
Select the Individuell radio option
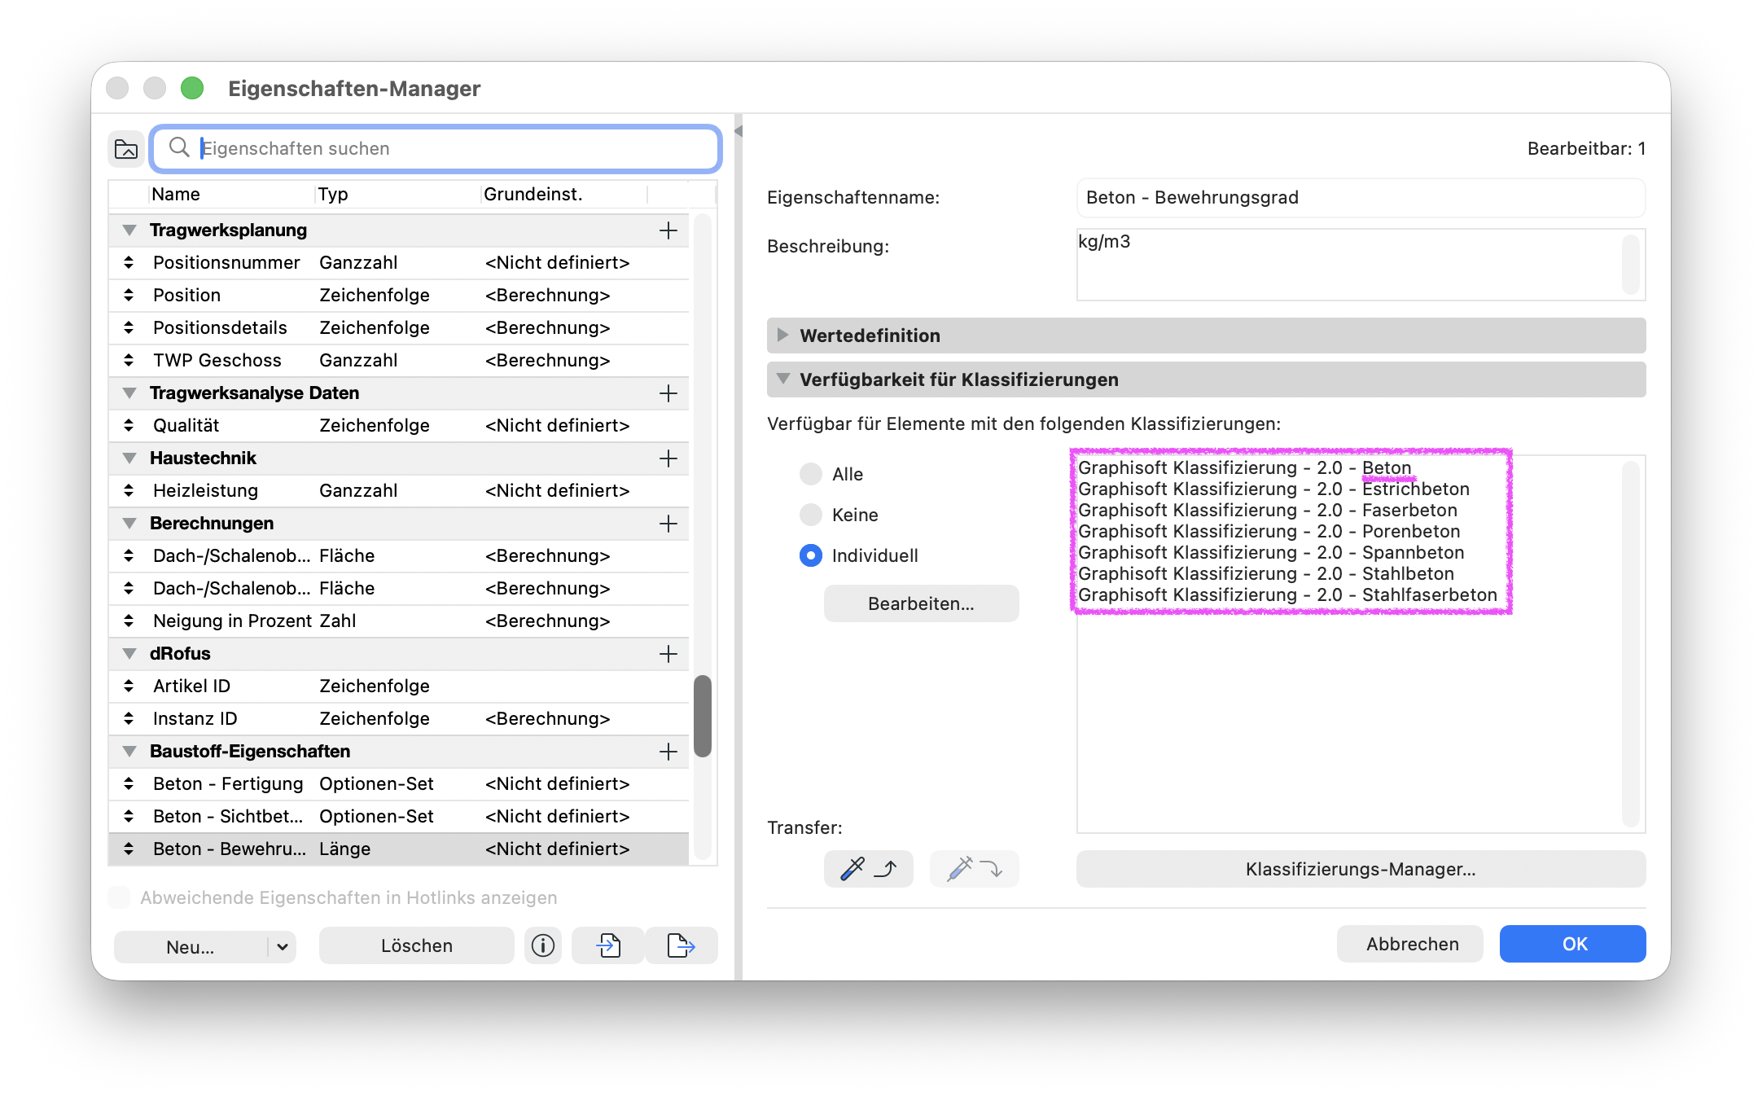tap(811, 555)
